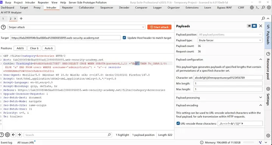272x145 pixels.
Task: Click the search magnifier on the Intruder tab row
Action: pos(263,19)
